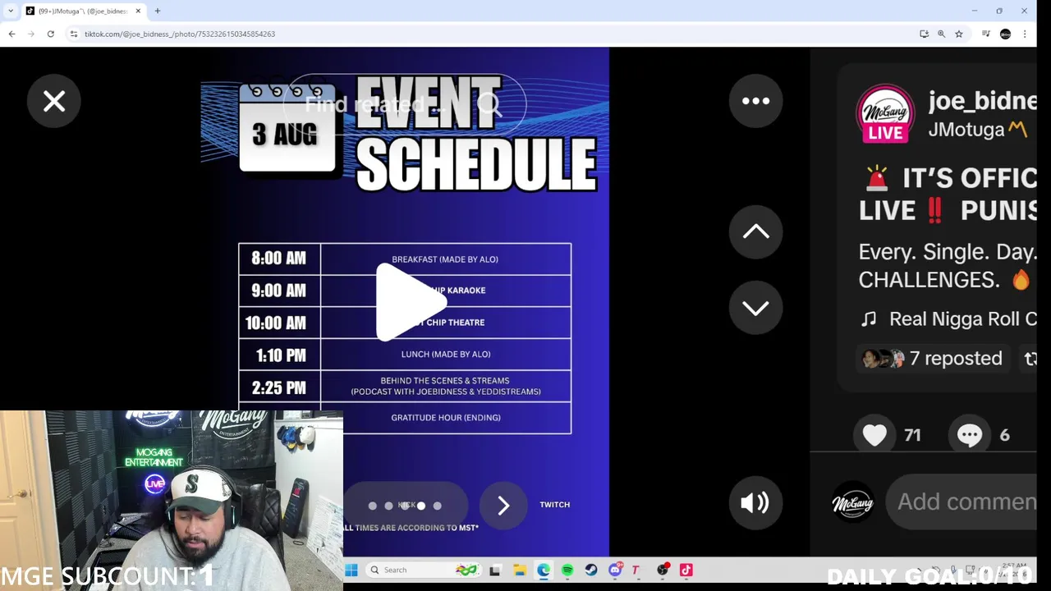The height and width of the screenshot is (591, 1051).
Task: Like the post with the heart icon
Action: tap(874, 435)
